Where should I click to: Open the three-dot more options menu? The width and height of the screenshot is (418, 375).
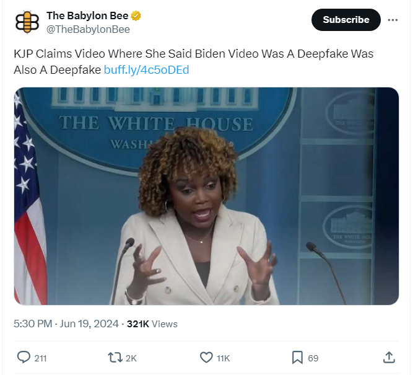pyautogui.click(x=393, y=20)
